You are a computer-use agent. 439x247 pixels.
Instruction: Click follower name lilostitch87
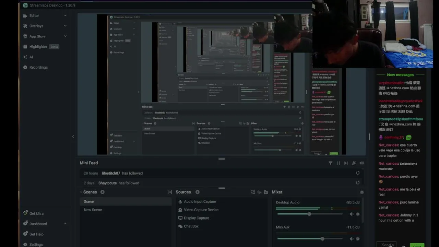pyautogui.click(x=111, y=173)
